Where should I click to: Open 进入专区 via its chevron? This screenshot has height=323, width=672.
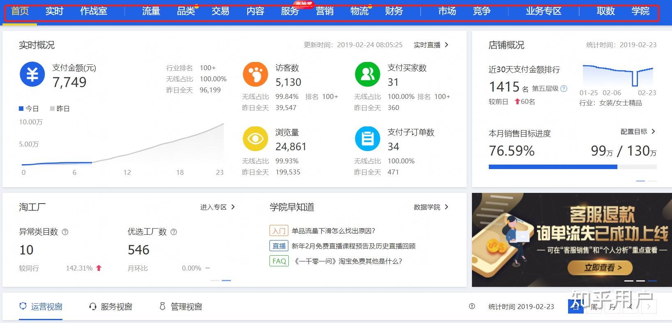click(233, 207)
